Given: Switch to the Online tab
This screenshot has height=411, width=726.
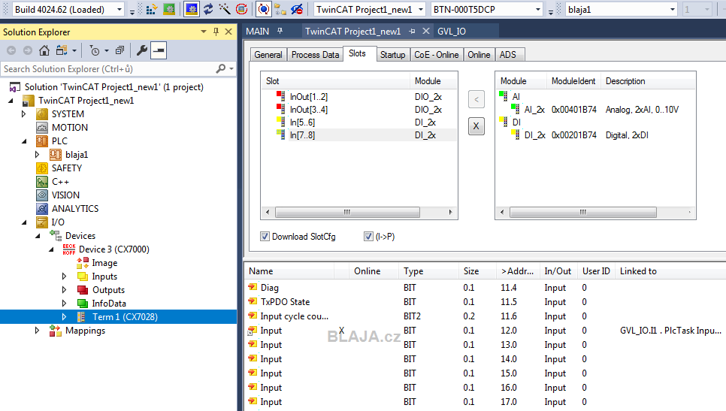Looking at the screenshot, I should coord(479,55).
